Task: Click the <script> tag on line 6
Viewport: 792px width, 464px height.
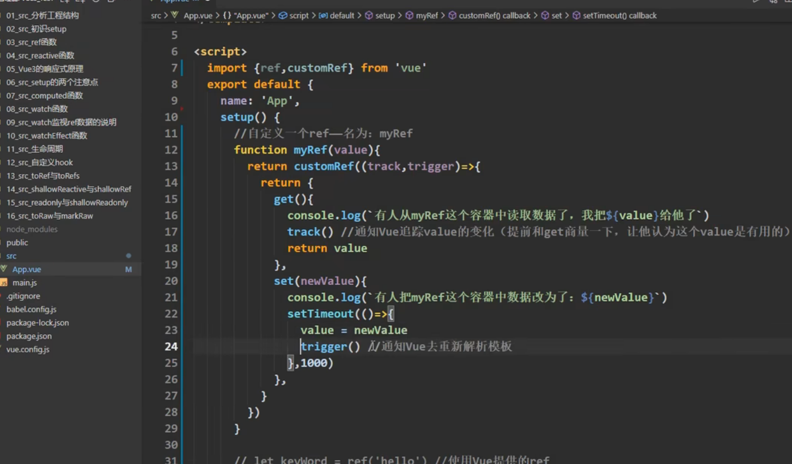Action: [x=220, y=51]
